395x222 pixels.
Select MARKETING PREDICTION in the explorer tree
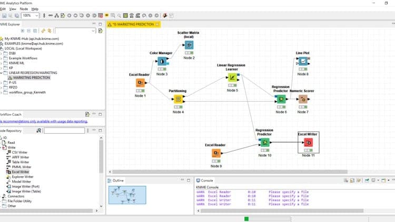[x=32, y=77]
